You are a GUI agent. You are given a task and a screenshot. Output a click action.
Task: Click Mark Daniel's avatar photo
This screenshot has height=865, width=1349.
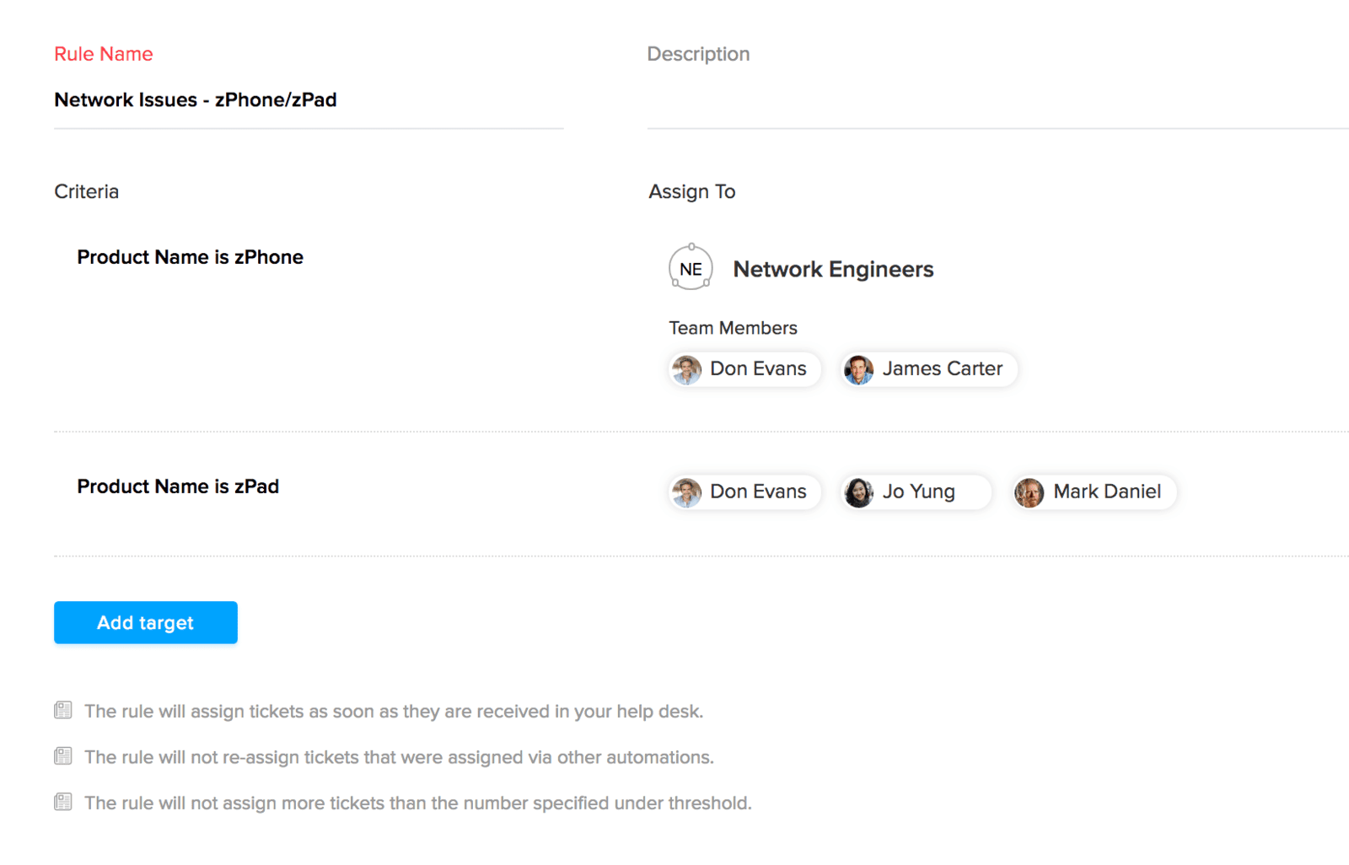(1029, 492)
